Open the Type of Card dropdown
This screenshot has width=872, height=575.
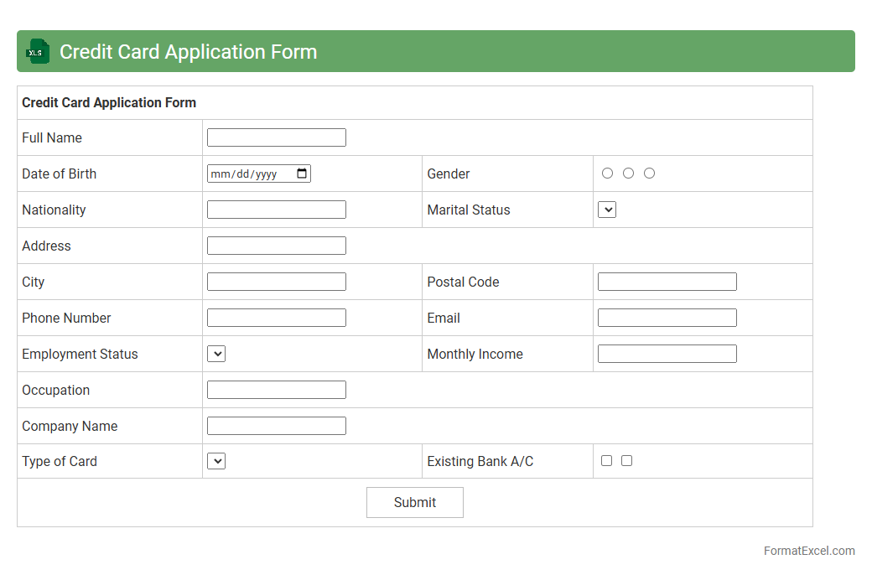pos(216,461)
